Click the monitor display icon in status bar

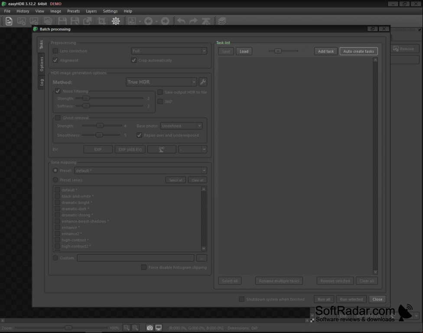(158, 328)
